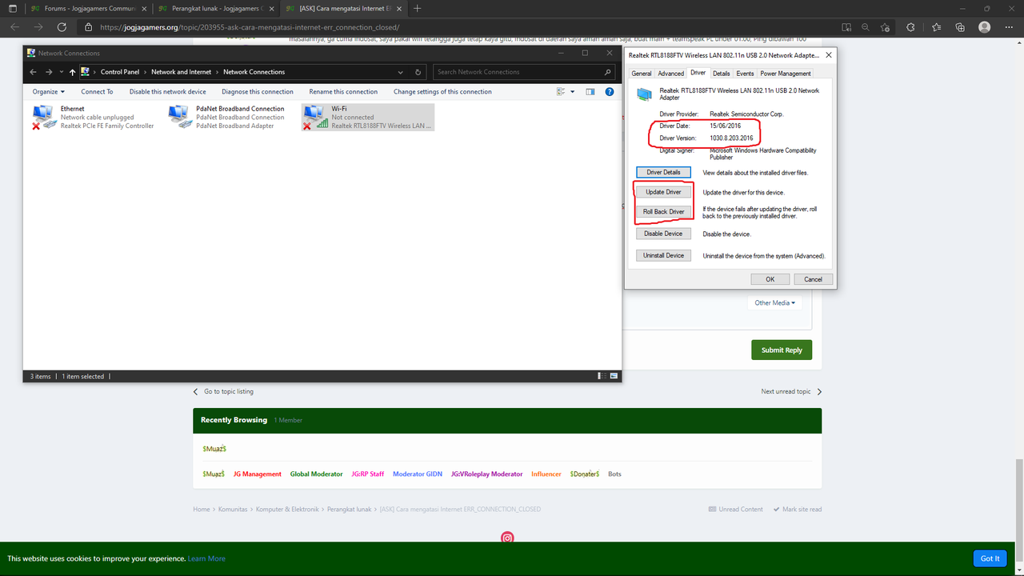
Task: View site info via the address bar lock icon
Action: coord(89,26)
